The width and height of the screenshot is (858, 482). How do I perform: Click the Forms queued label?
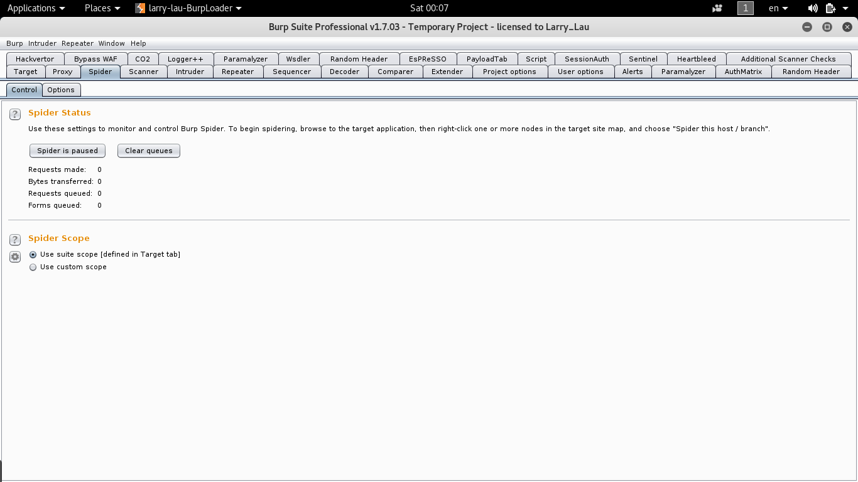point(55,205)
